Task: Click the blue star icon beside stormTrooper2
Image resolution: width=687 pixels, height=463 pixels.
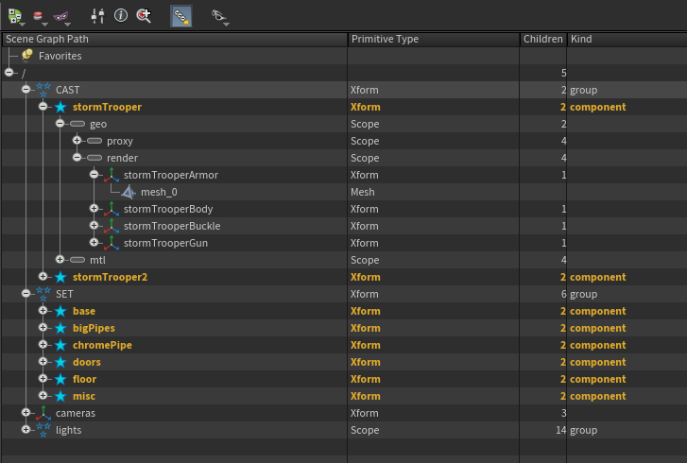Action: (60, 277)
